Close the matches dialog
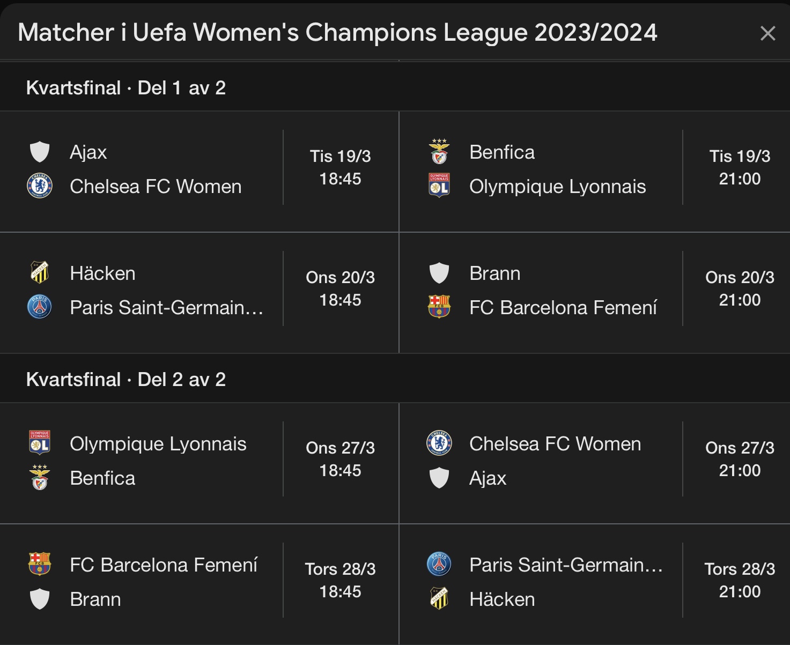Viewport: 790px width, 645px height. click(767, 34)
